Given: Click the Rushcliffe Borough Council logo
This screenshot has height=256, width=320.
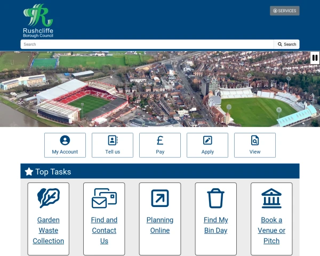Looking at the screenshot, I should click(38, 21).
